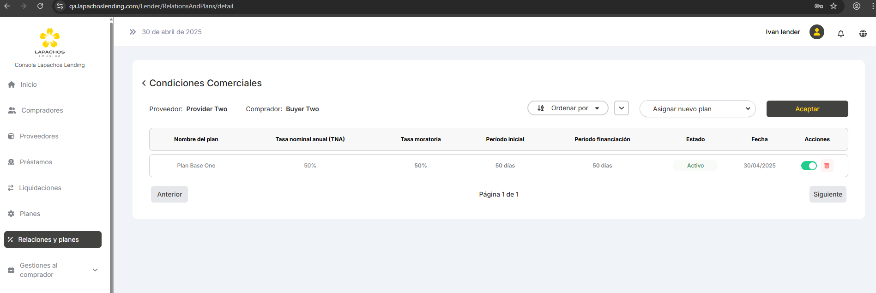
Task: Click the Lapachos Lending logo
Action: (50, 42)
